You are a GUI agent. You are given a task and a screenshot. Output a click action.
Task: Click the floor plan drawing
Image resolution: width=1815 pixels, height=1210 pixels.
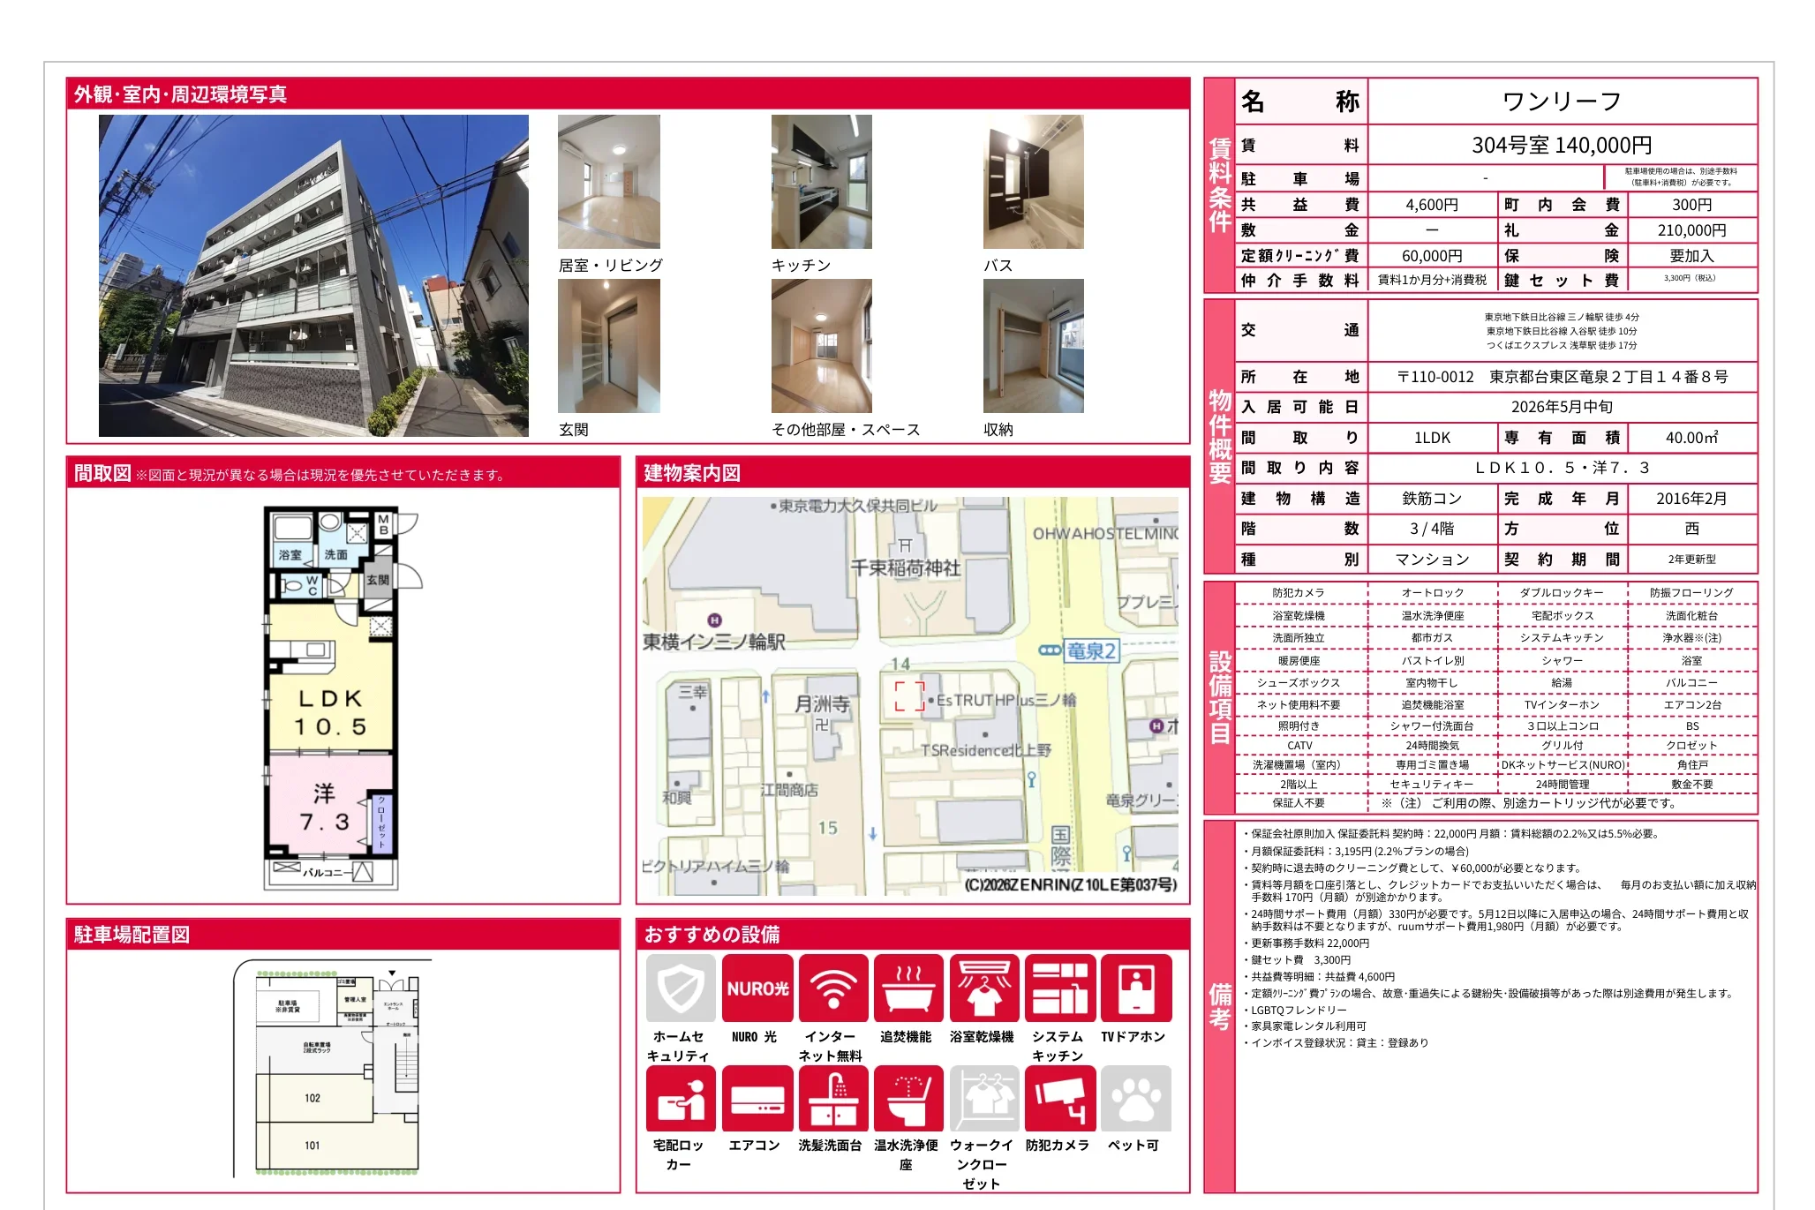coord(332,697)
